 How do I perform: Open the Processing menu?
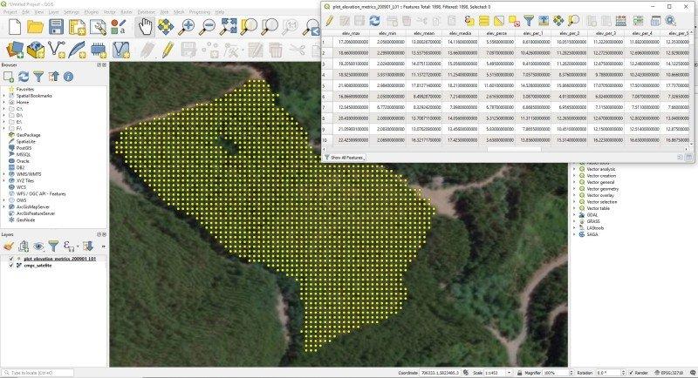(200, 12)
